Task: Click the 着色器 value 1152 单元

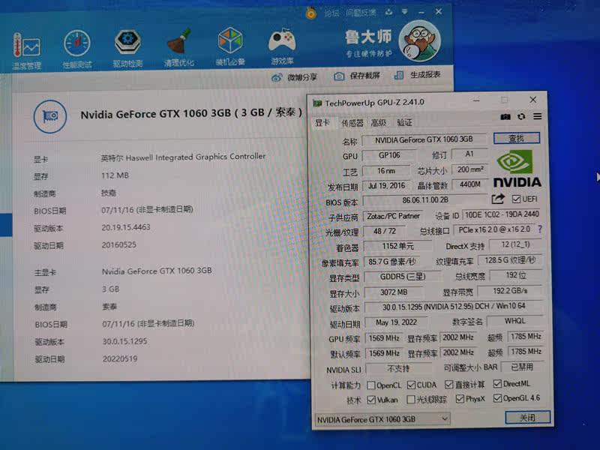Action: click(398, 246)
